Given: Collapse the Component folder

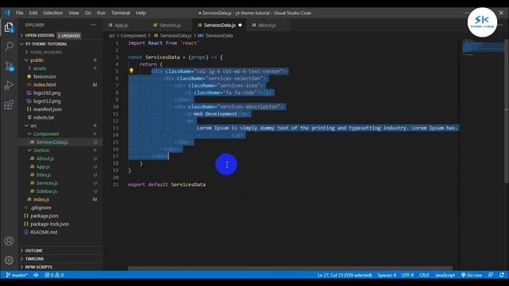Looking at the screenshot, I should [46, 134].
